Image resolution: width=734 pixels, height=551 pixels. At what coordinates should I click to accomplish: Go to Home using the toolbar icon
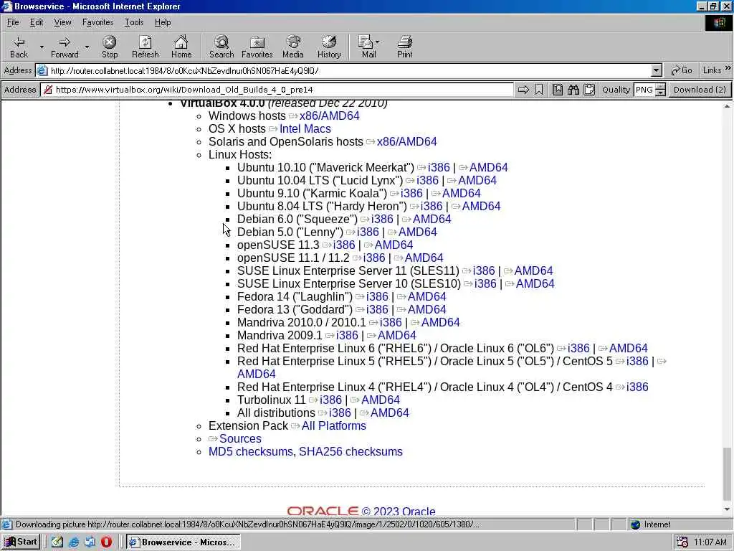[x=181, y=47]
